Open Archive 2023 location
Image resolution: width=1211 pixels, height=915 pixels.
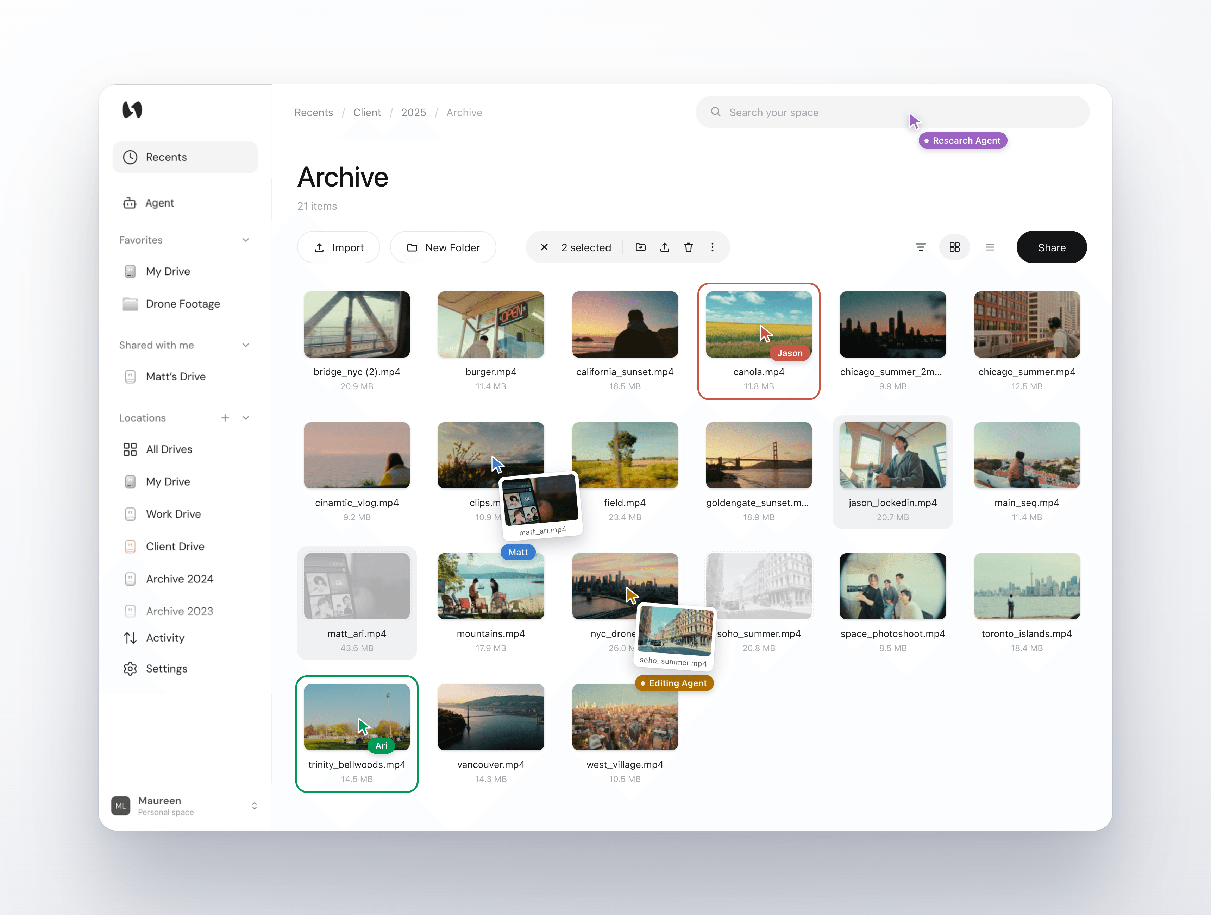[168, 611]
